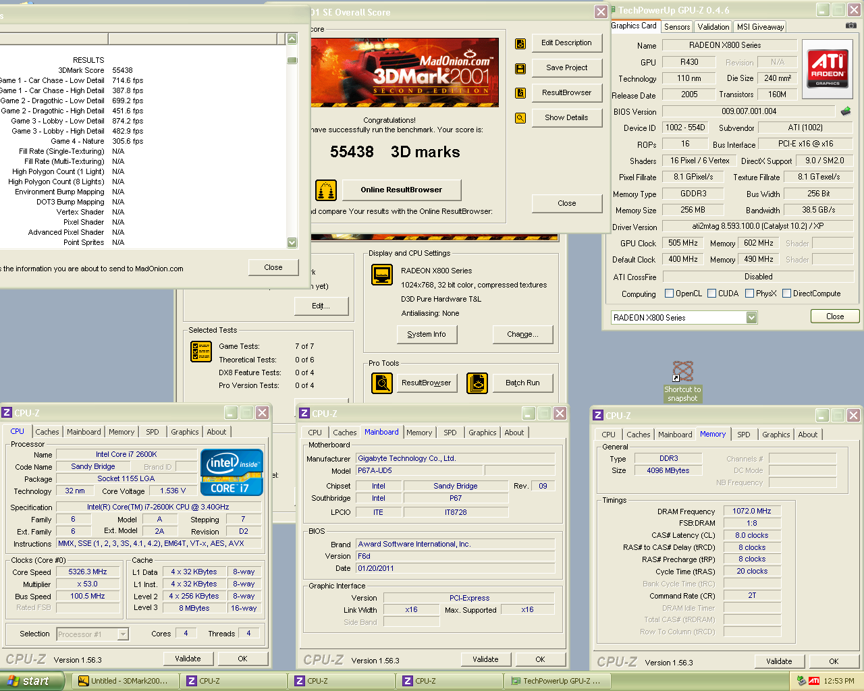
Task: Open Caches tab in CPU-Z CPU window
Action: (47, 432)
